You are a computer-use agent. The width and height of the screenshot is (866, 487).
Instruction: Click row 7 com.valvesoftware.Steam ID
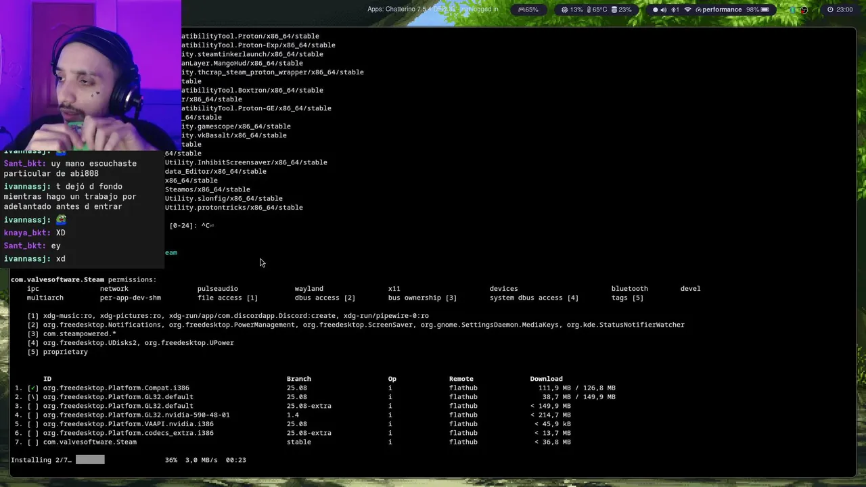tap(90, 442)
